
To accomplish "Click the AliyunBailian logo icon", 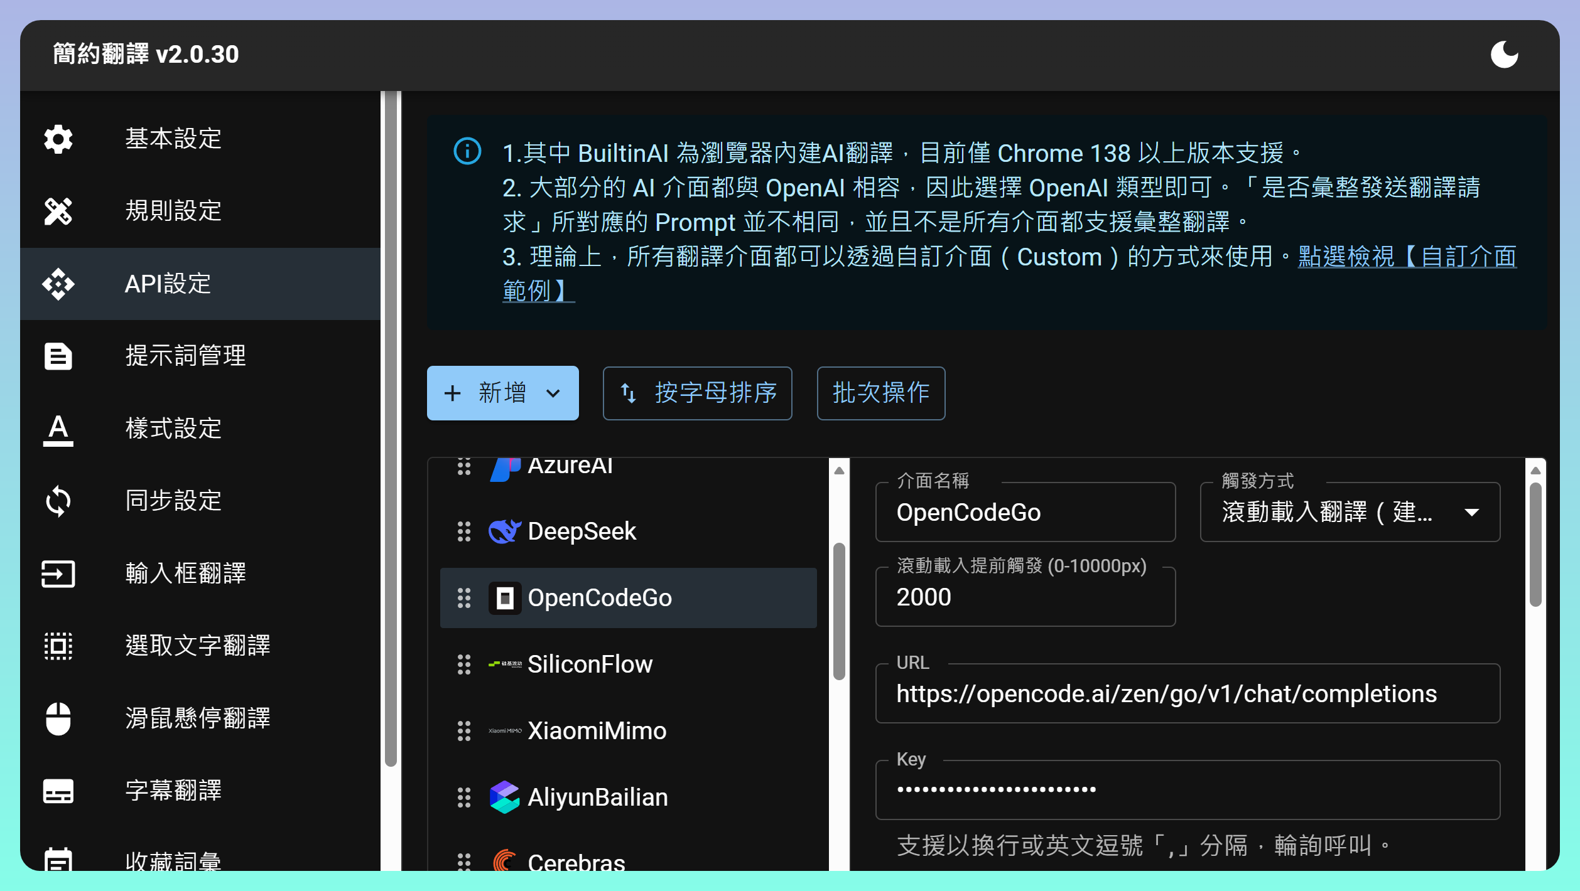I will coord(505,797).
